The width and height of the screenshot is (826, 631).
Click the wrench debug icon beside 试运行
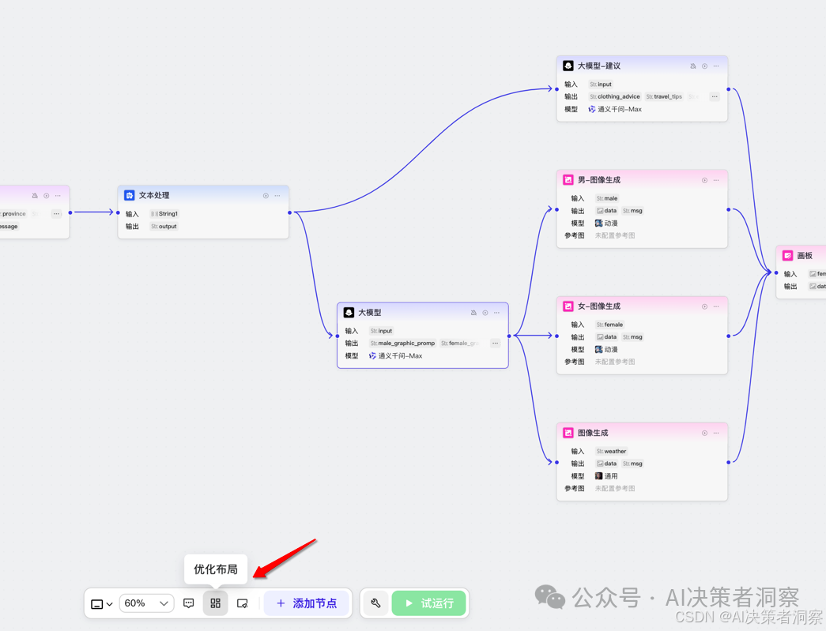[x=375, y=603]
